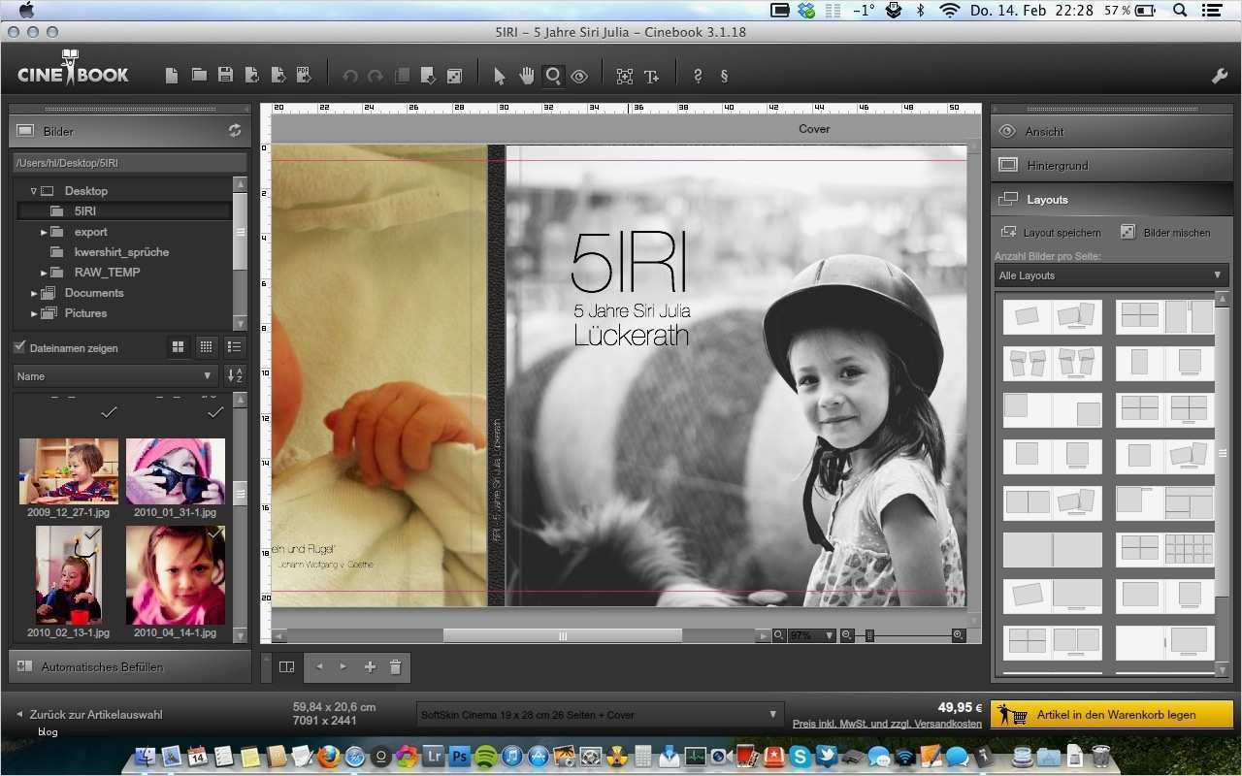Delete page using the trash icon

(x=395, y=667)
